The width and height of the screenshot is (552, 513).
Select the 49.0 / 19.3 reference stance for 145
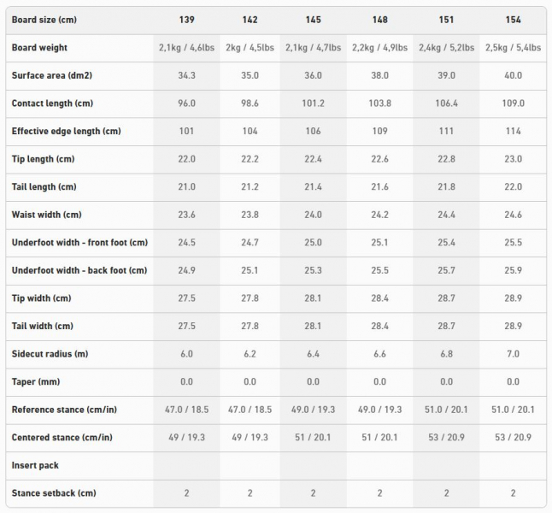313,410
